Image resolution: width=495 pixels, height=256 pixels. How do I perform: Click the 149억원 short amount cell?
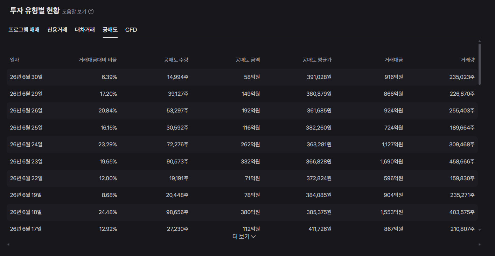251,94
